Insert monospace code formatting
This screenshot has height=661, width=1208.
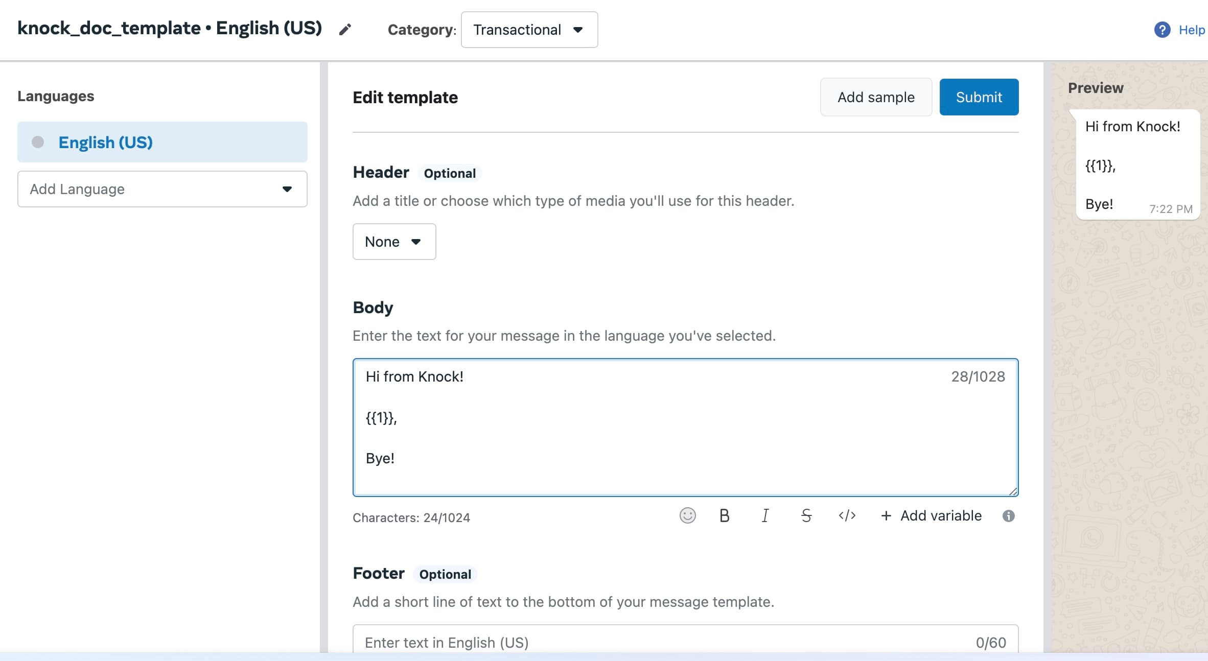point(847,516)
